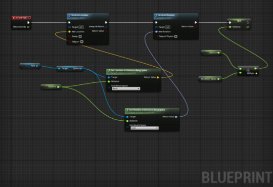Viewport: 273px width, 187px height.
Task: Click the SetActorRotation node title
Action: (x=166, y=15)
